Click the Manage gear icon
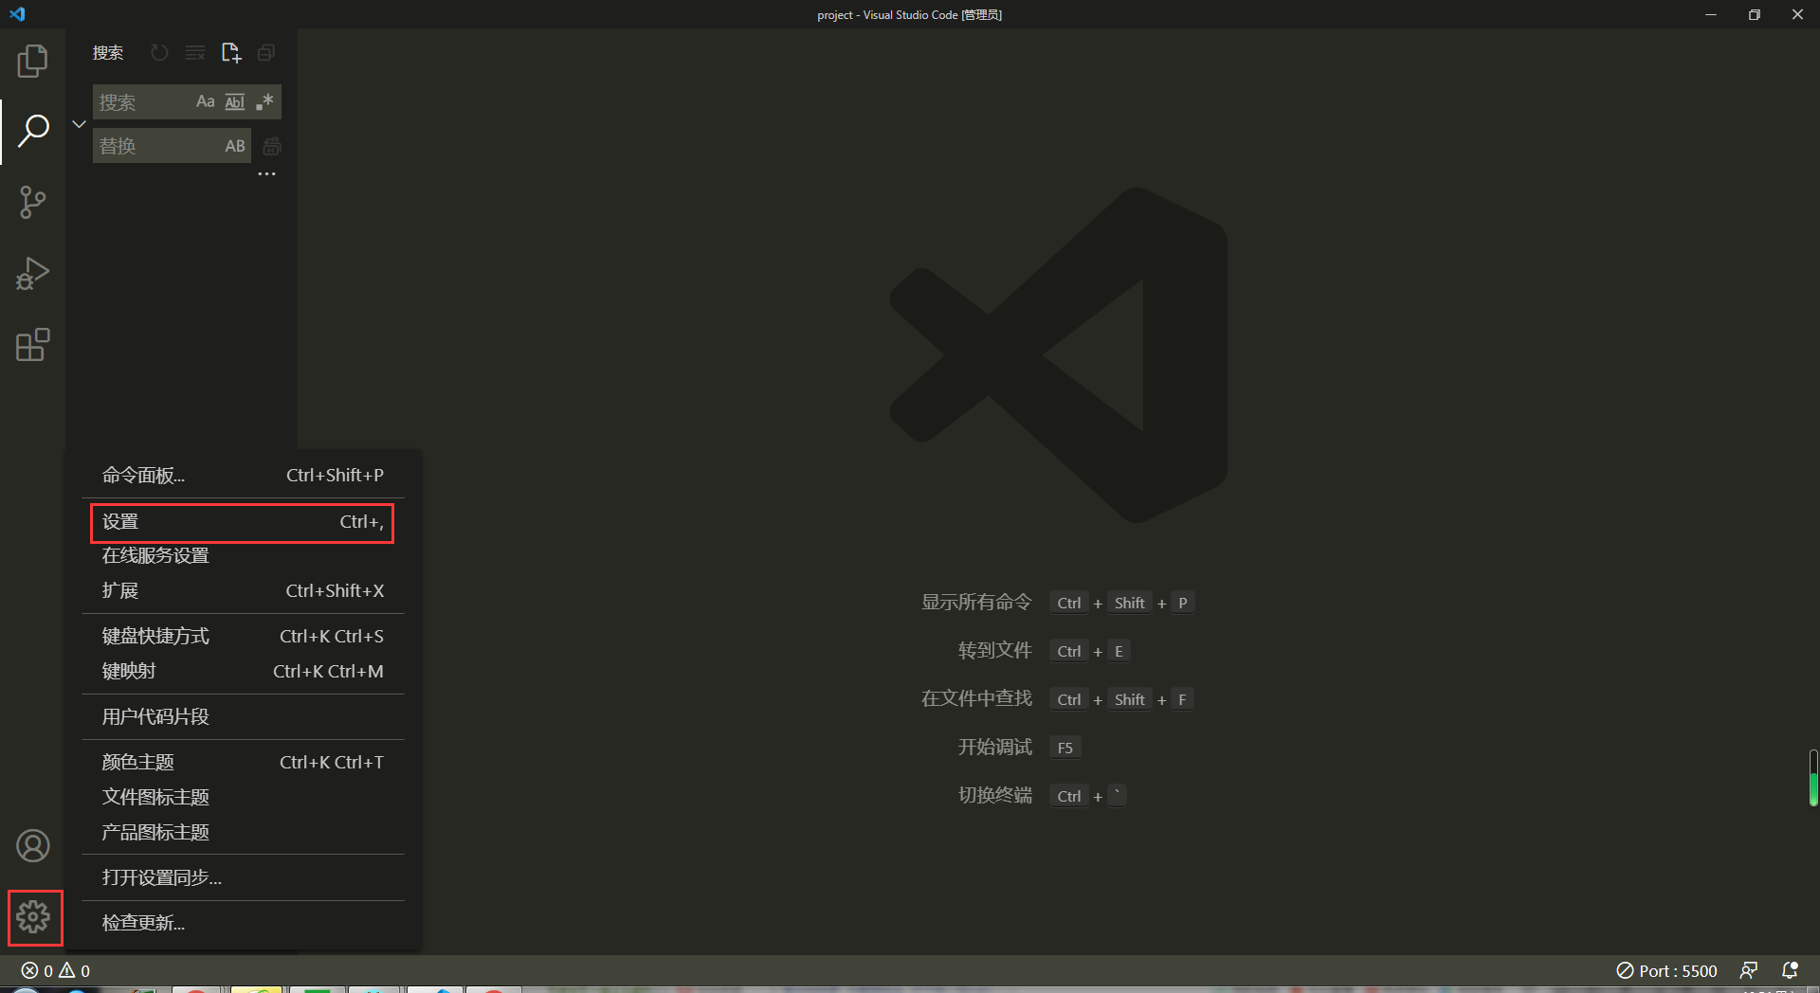1820x993 pixels. 33,916
